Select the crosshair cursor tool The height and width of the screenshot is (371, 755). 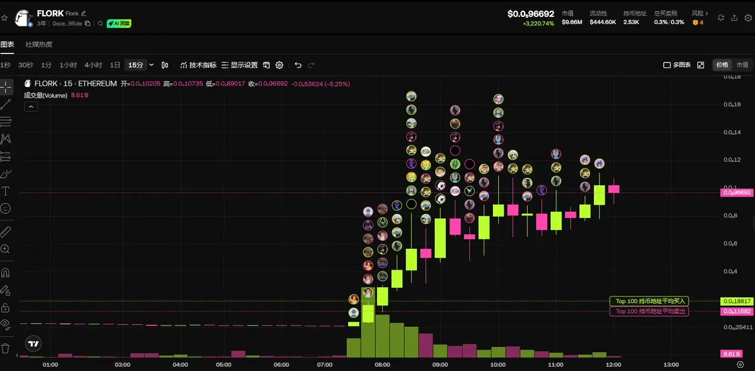[x=6, y=87]
